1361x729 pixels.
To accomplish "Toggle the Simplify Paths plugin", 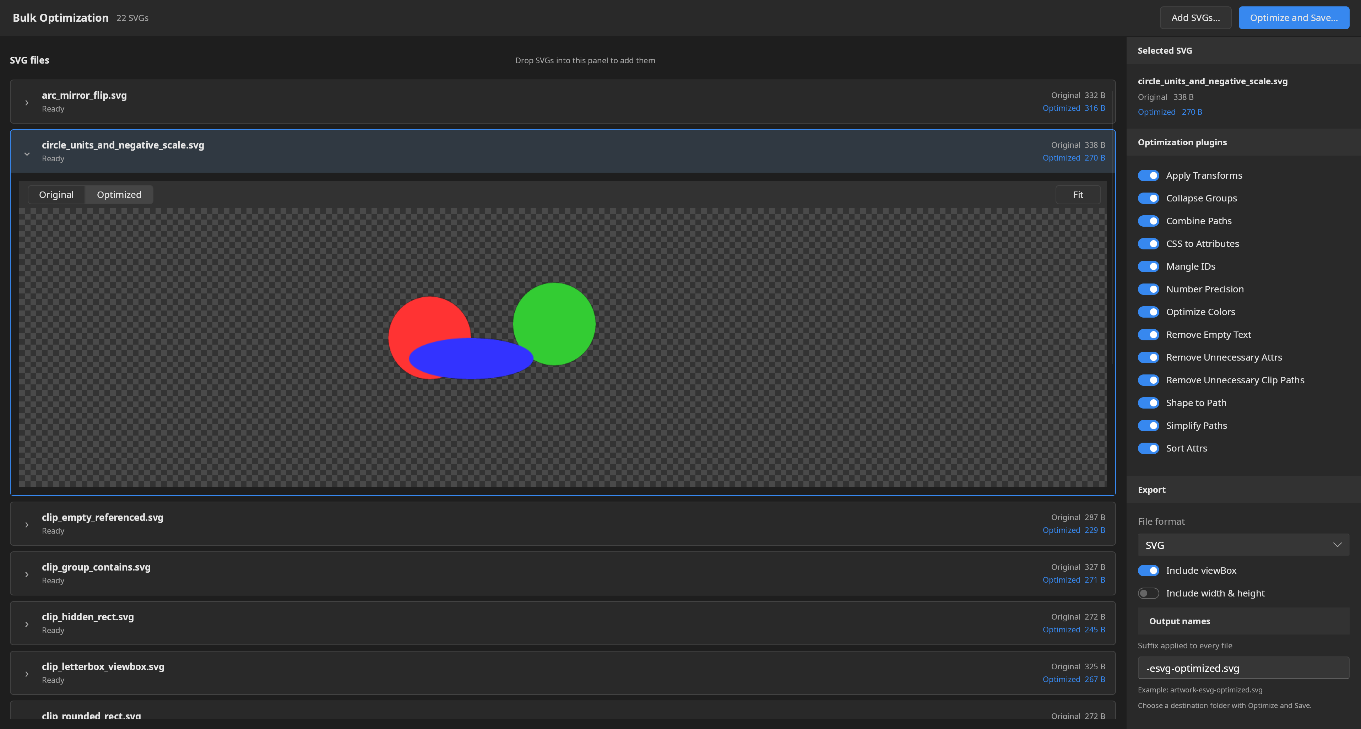I will click(1148, 426).
